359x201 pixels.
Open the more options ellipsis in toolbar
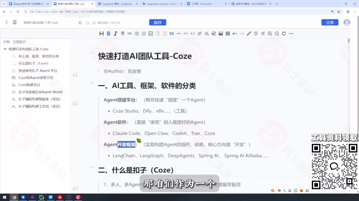291,33
